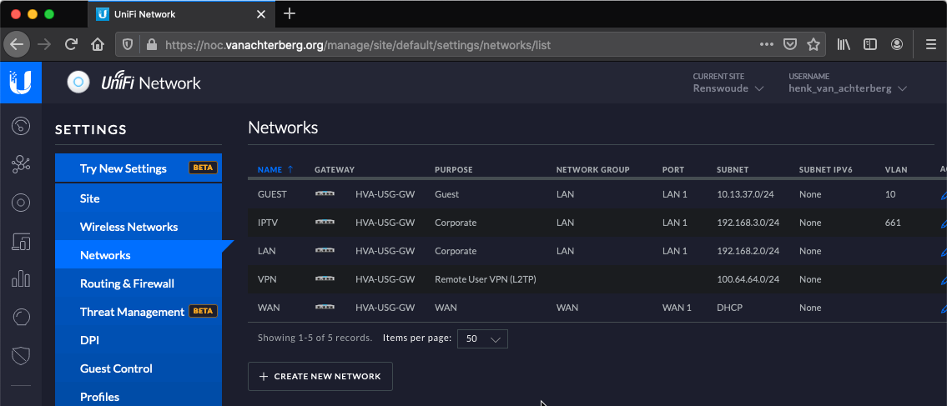Select the UniFi Network browser tab
This screenshot has width=947, height=406.
click(179, 13)
